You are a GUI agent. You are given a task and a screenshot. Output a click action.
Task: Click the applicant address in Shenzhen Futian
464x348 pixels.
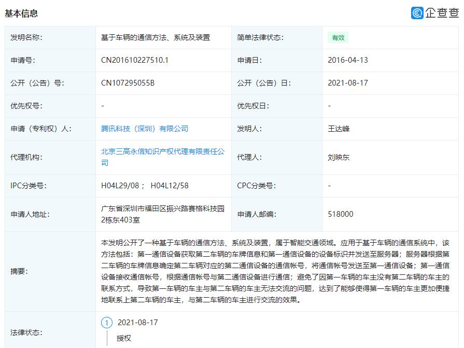pyautogui.click(x=161, y=214)
